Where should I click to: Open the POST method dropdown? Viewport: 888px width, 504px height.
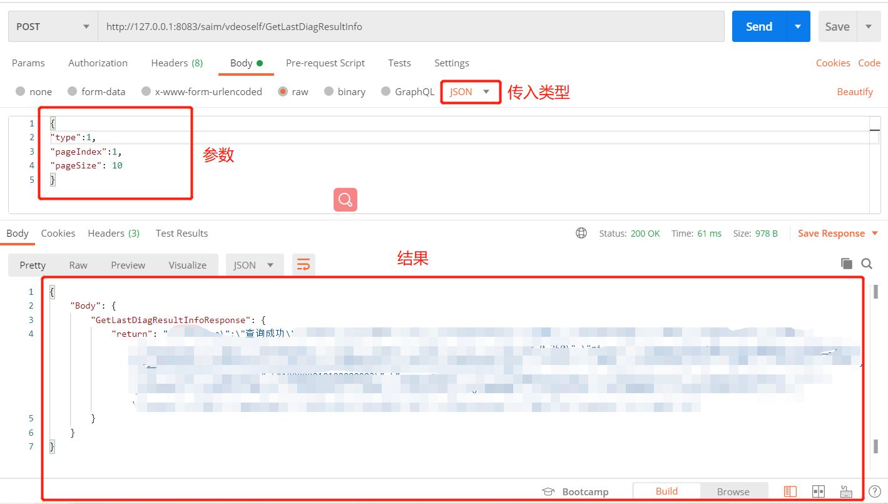pyautogui.click(x=53, y=26)
